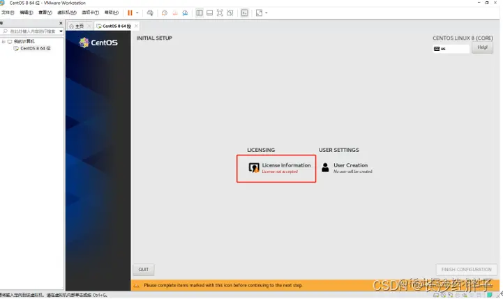Switch to the Home (主页) tab

pyautogui.click(x=77, y=26)
